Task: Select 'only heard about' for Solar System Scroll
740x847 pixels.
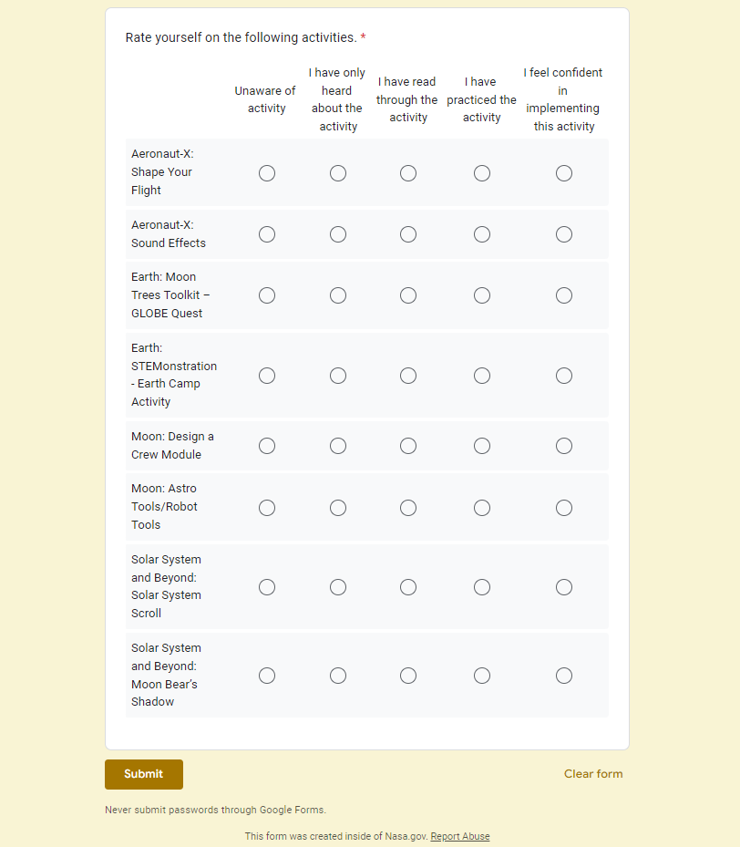Action: (338, 587)
